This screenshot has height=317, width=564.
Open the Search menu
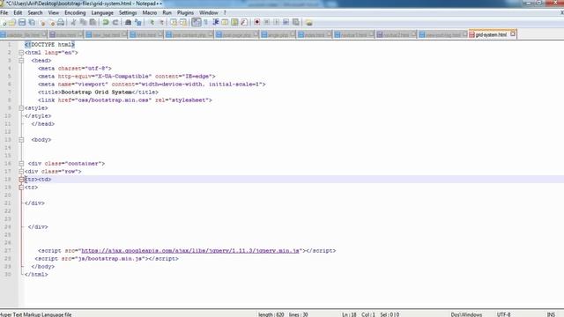pos(35,12)
